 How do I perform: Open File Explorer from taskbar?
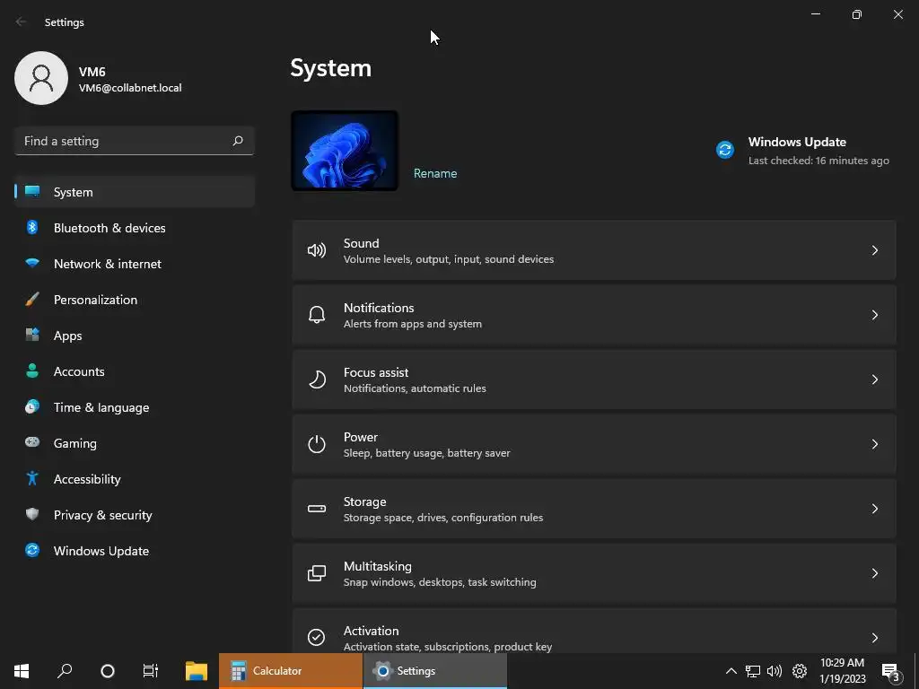[197, 671]
